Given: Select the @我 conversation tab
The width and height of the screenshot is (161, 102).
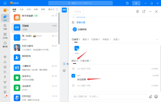Looking at the screenshot, I should pos(29,9).
